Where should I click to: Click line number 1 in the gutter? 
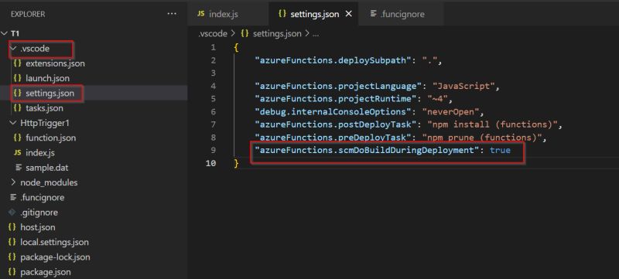[x=214, y=48]
